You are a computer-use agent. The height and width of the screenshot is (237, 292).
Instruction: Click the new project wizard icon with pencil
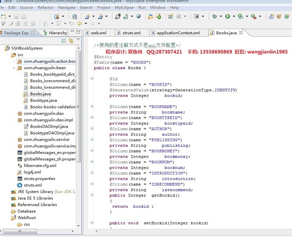(x=87, y=17)
